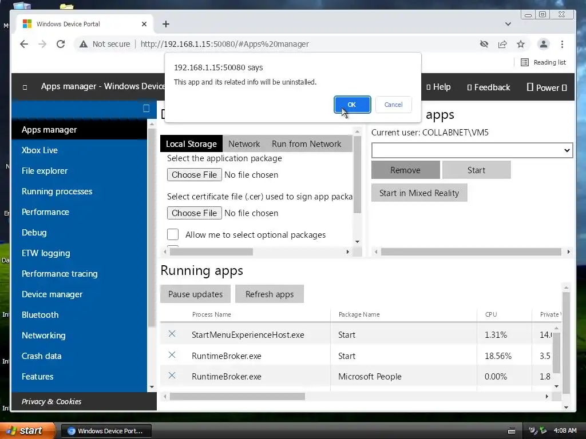Switch to the Local Storage tab
This screenshot has height=439, width=586.
(x=191, y=143)
